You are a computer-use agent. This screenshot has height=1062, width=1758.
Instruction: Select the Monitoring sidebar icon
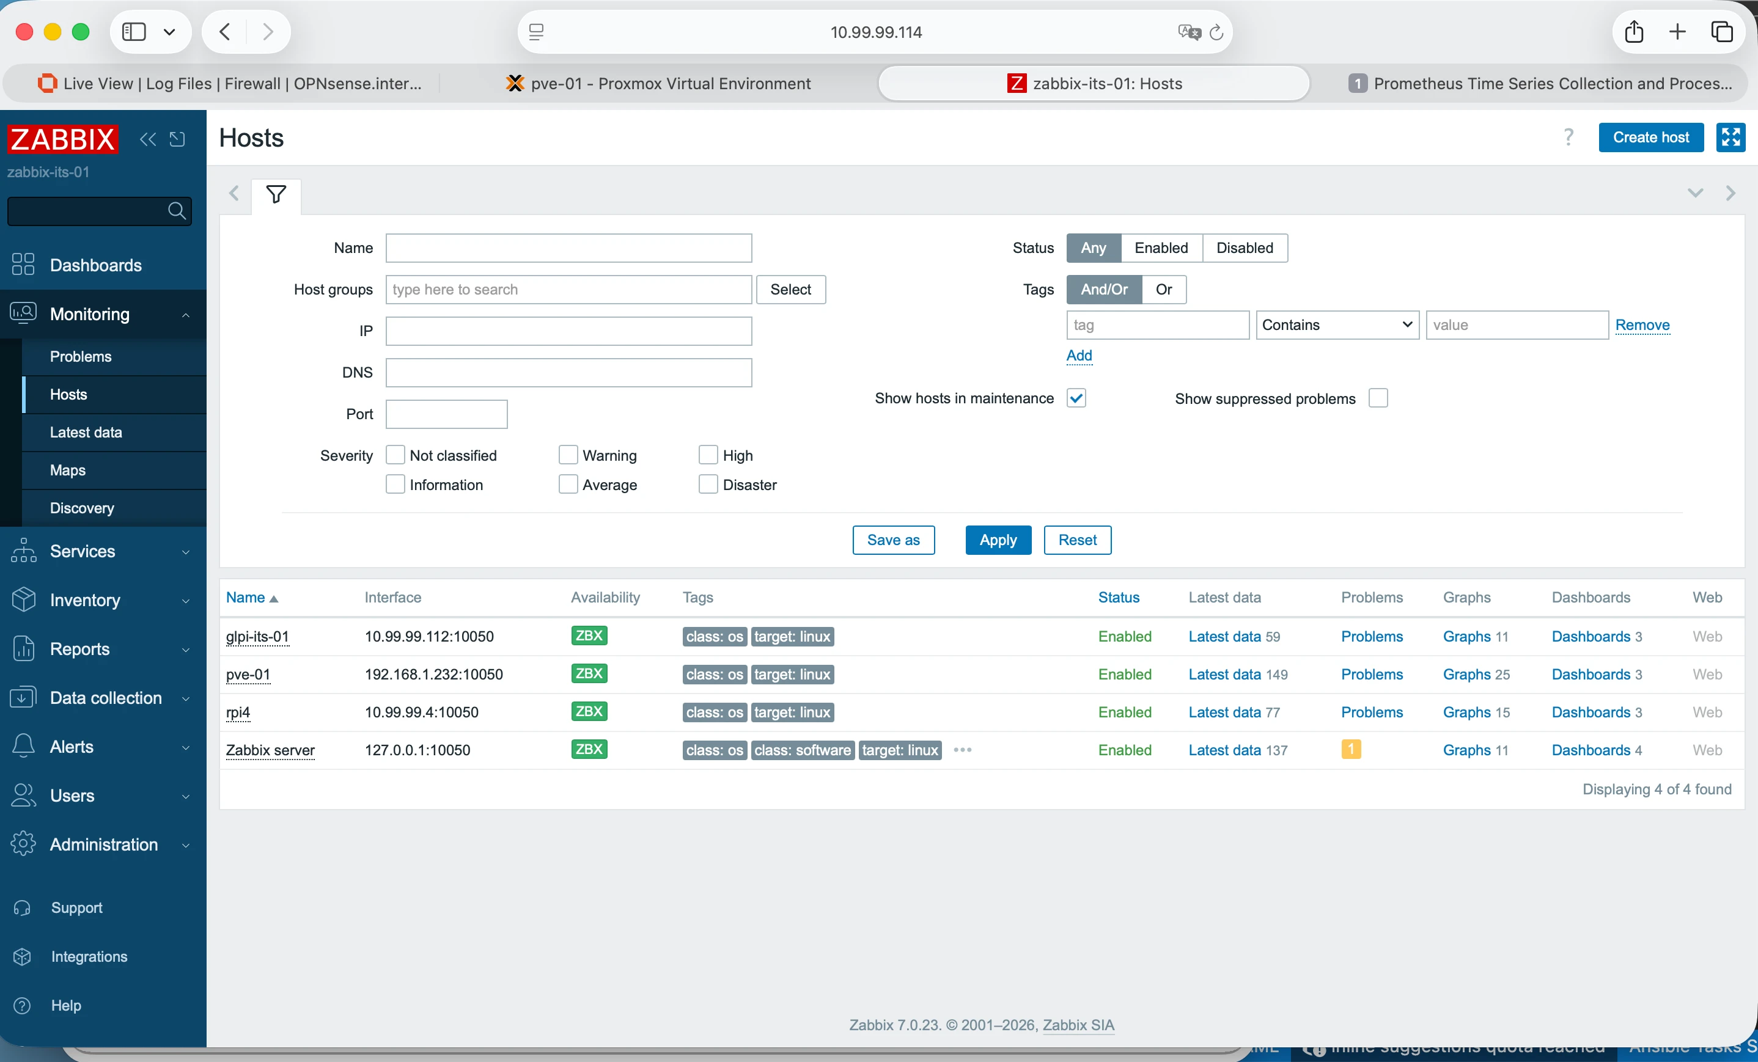click(x=24, y=313)
